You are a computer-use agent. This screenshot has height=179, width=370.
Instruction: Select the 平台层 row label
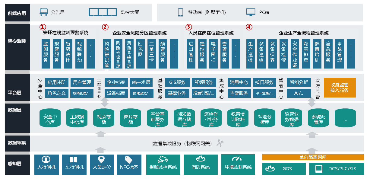click(15, 93)
